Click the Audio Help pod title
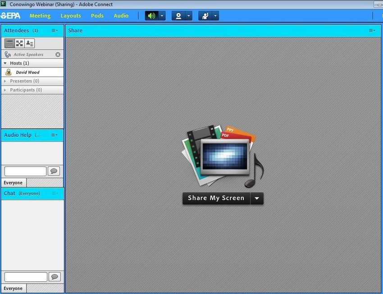Screen dimensions: 383x294 pyautogui.click(x=18, y=135)
